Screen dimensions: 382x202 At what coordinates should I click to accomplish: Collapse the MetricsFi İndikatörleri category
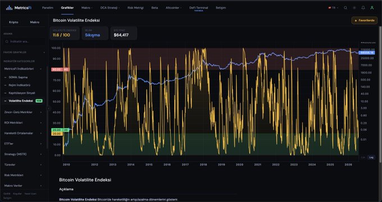click(23, 69)
